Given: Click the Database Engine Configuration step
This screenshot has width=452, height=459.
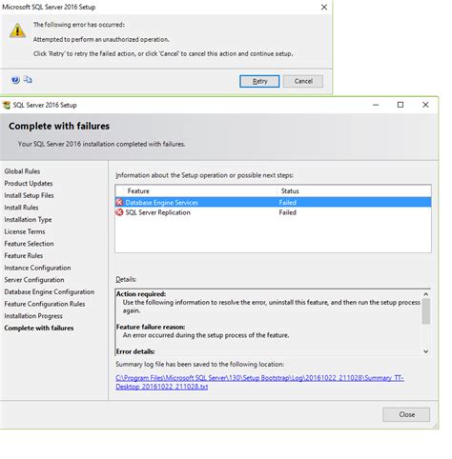Looking at the screenshot, I should click(x=50, y=292).
